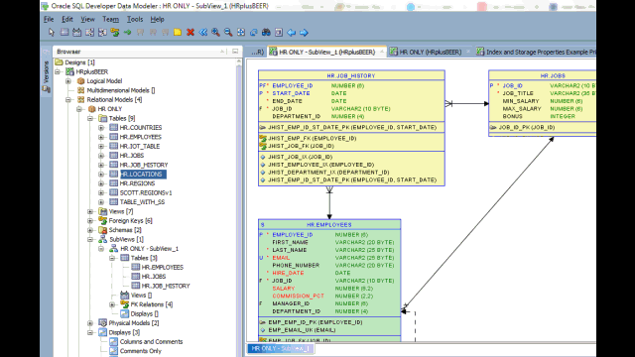Click the green arrow toolbar icon
Viewport: 635px width, 357px height.
tap(128, 33)
